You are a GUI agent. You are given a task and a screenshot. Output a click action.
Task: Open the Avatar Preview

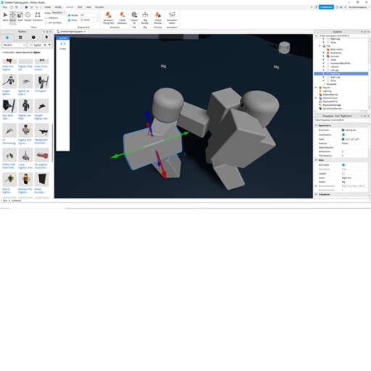click(x=158, y=18)
